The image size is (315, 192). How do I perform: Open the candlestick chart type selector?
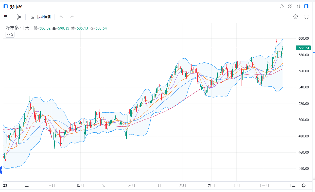(x=19, y=17)
